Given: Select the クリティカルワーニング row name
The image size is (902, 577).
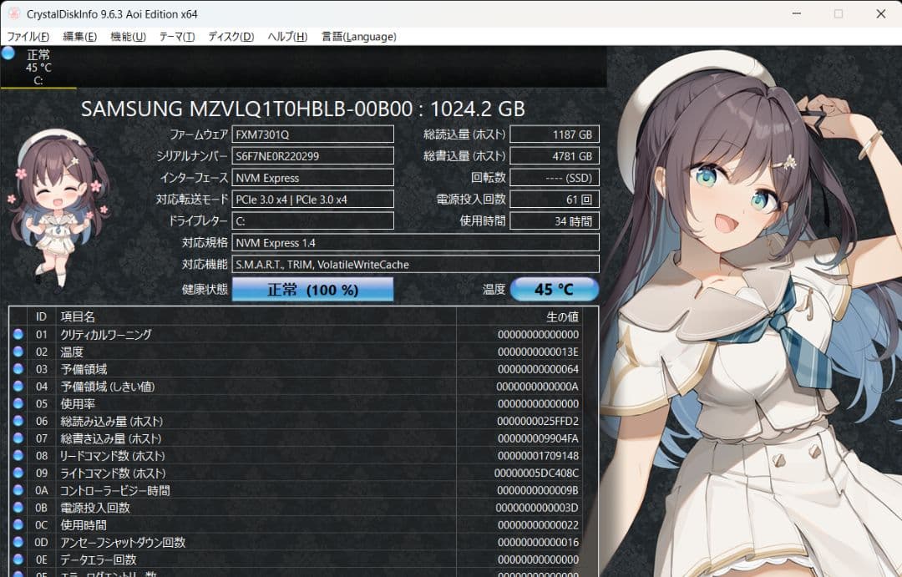Looking at the screenshot, I should tap(106, 334).
